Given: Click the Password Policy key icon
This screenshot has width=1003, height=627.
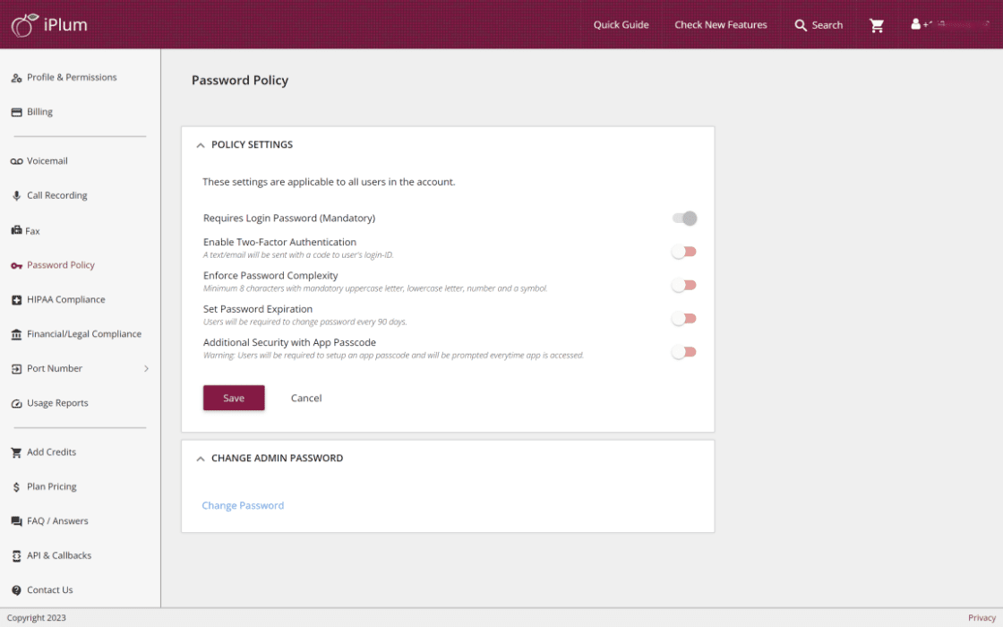Looking at the screenshot, I should click(x=15, y=265).
